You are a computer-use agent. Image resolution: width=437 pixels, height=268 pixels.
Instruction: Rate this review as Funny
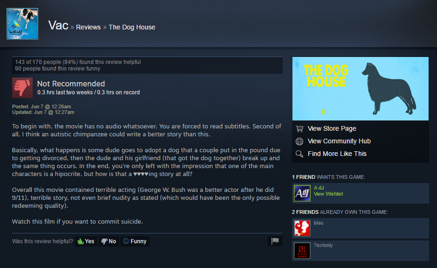coord(135,241)
